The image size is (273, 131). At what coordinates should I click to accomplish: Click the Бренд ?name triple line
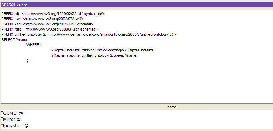95,56
